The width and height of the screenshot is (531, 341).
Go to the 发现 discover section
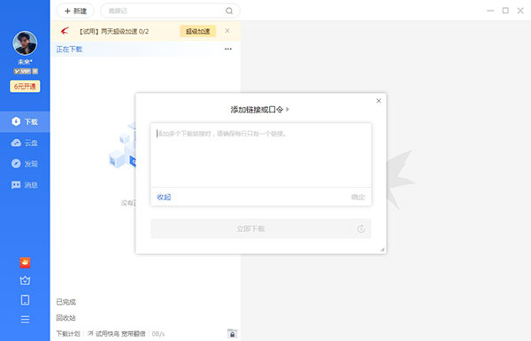click(x=25, y=164)
